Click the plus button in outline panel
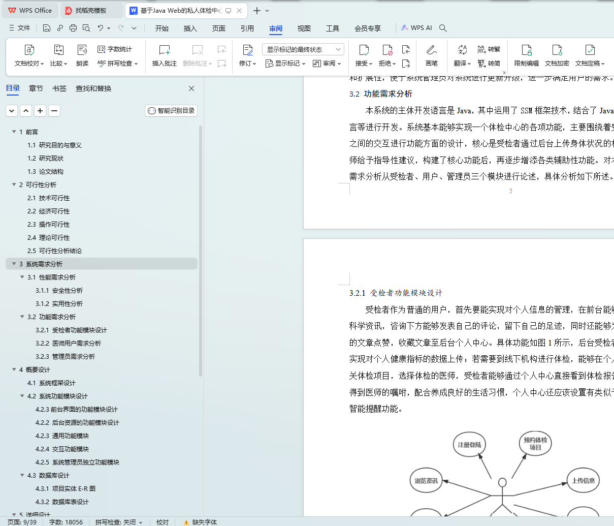Image resolution: width=614 pixels, height=526 pixels. (40, 110)
